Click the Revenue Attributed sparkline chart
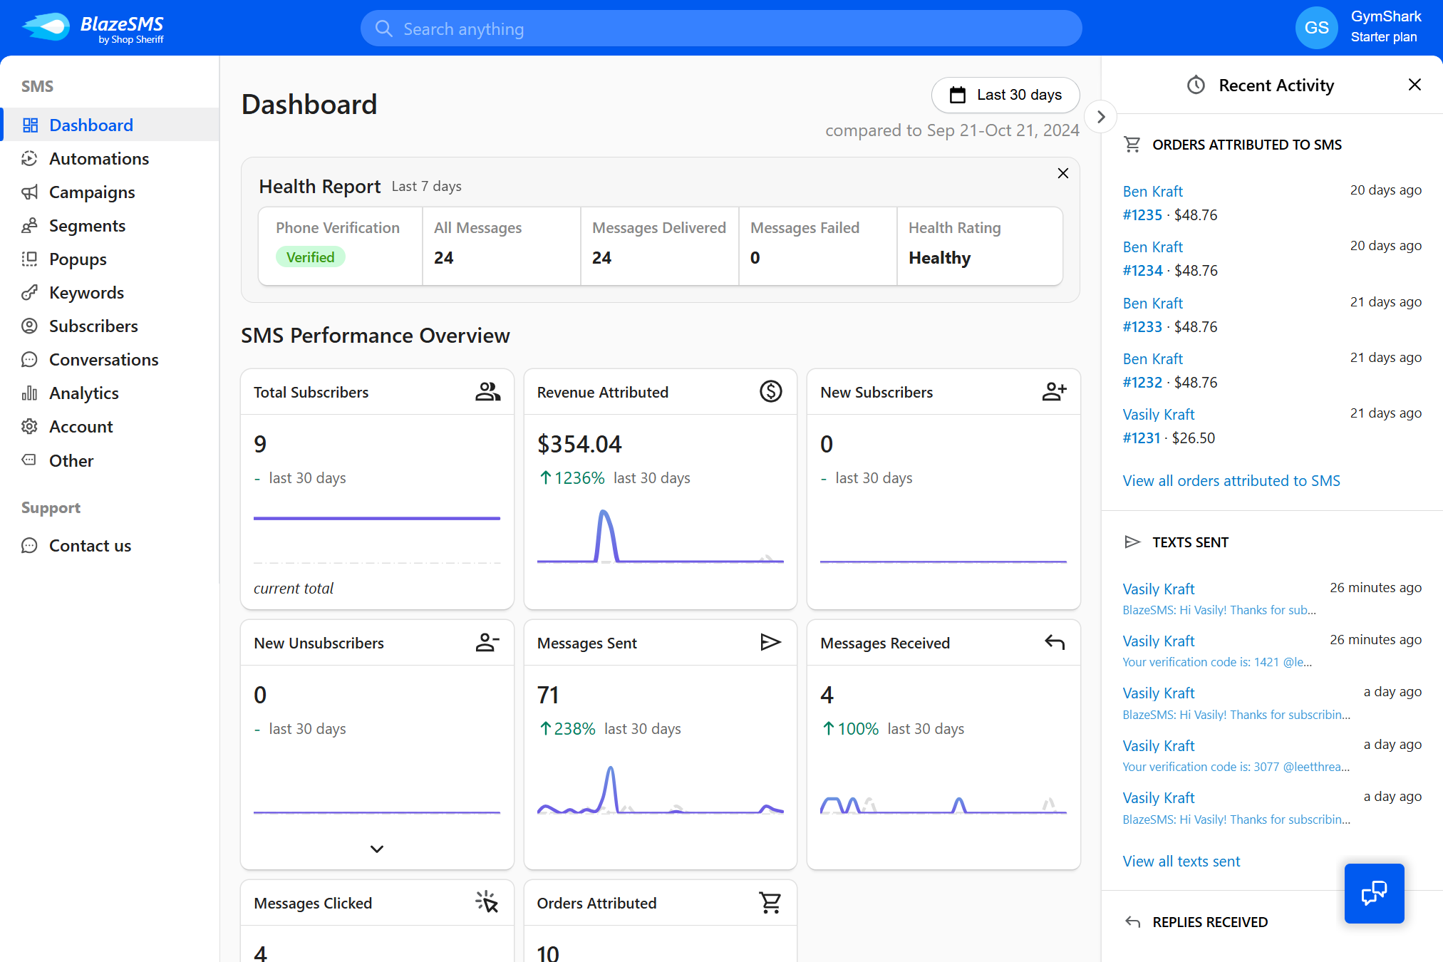The width and height of the screenshot is (1443, 962). click(660, 537)
